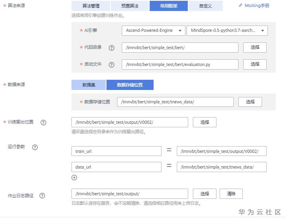
Task: Clear the log path with 清除
Action: [x=231, y=194]
